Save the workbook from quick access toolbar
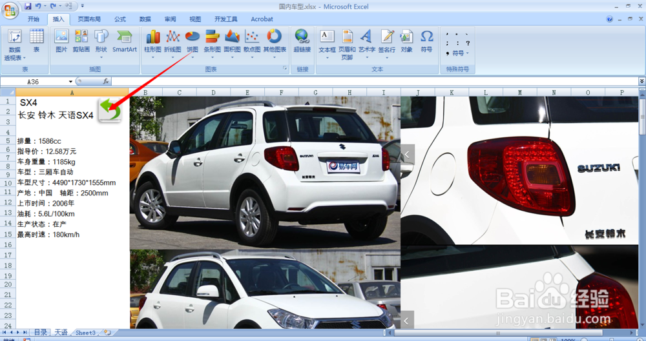The height and width of the screenshot is (341, 646). coord(28,6)
